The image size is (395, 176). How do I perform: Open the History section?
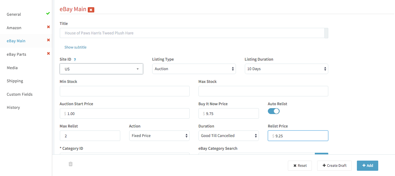pyautogui.click(x=13, y=108)
